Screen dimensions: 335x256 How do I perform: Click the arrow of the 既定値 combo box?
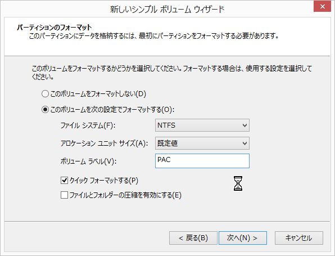click(245, 143)
